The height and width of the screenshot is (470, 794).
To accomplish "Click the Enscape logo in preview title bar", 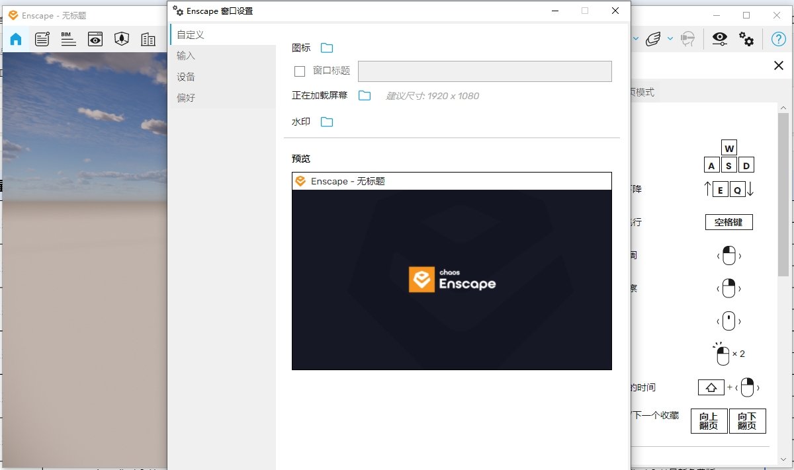I will coord(300,181).
